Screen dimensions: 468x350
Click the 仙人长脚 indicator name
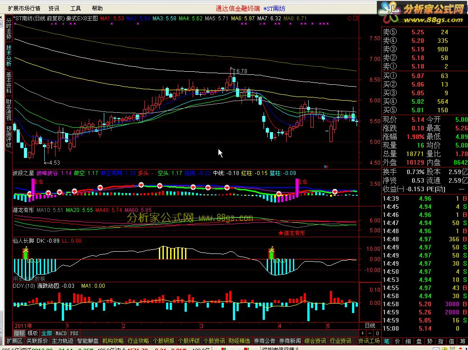tap(23, 241)
